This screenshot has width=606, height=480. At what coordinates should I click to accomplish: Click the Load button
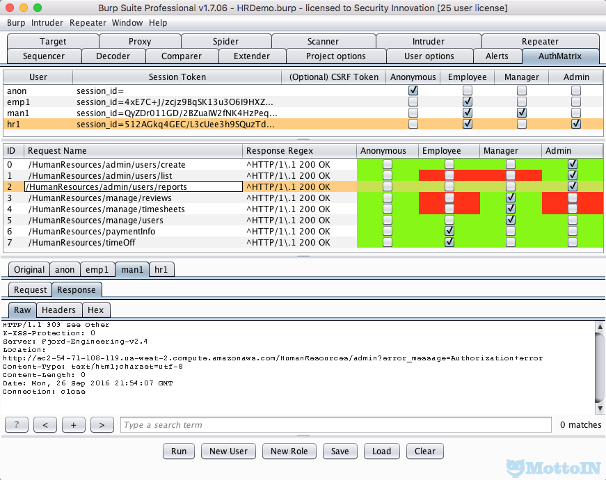(381, 451)
